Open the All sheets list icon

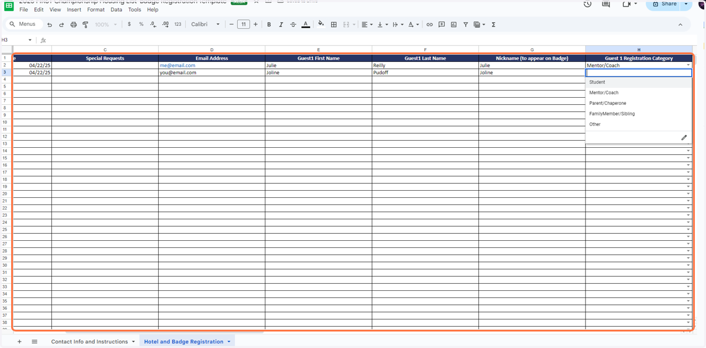click(35, 342)
